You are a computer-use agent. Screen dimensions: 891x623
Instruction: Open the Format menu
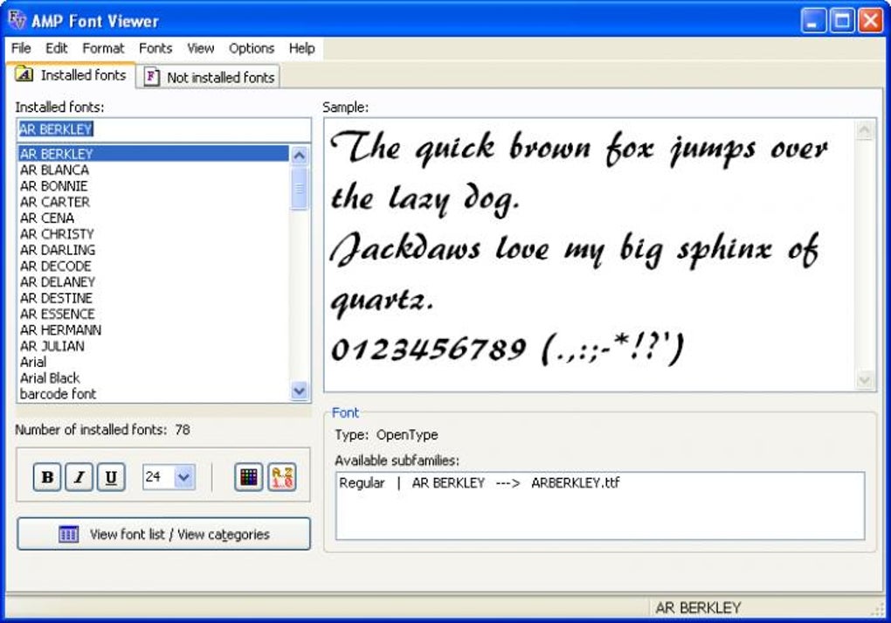[103, 48]
